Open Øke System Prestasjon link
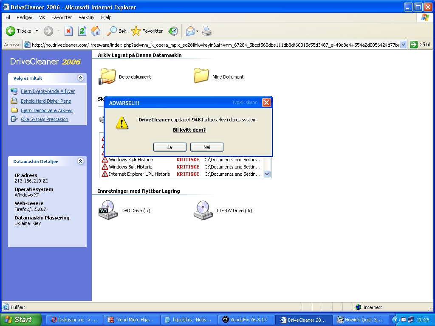 (44, 119)
